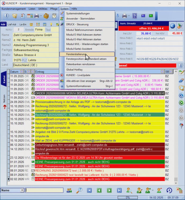This screenshot has height=200, width=185.
Task: Click the two-person group icon in bottom bar
Action: [x=69, y=190]
